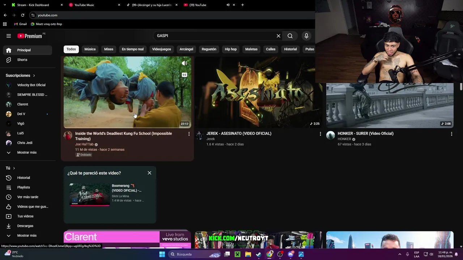Show more subscriptions with Mostrar más
Image resolution: width=463 pixels, height=260 pixels.
point(27,152)
